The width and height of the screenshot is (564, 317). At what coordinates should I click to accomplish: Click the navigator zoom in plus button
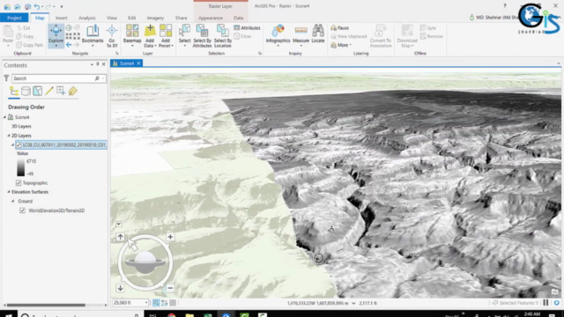tap(170, 237)
